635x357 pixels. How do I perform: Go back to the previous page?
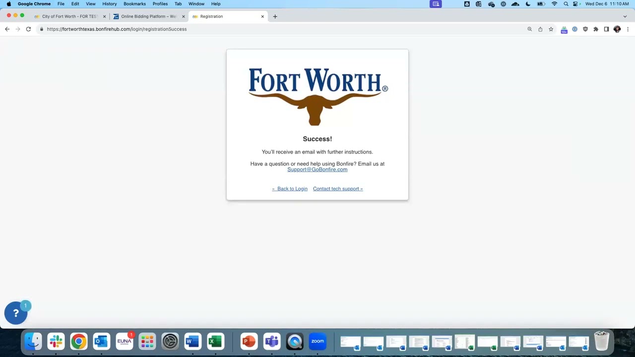click(7, 29)
